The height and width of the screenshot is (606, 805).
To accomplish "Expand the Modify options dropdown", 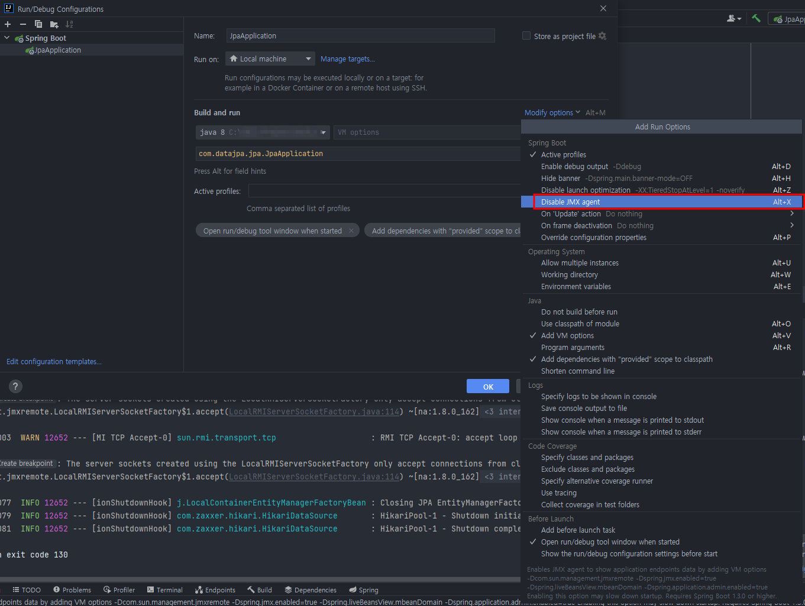I will point(552,113).
